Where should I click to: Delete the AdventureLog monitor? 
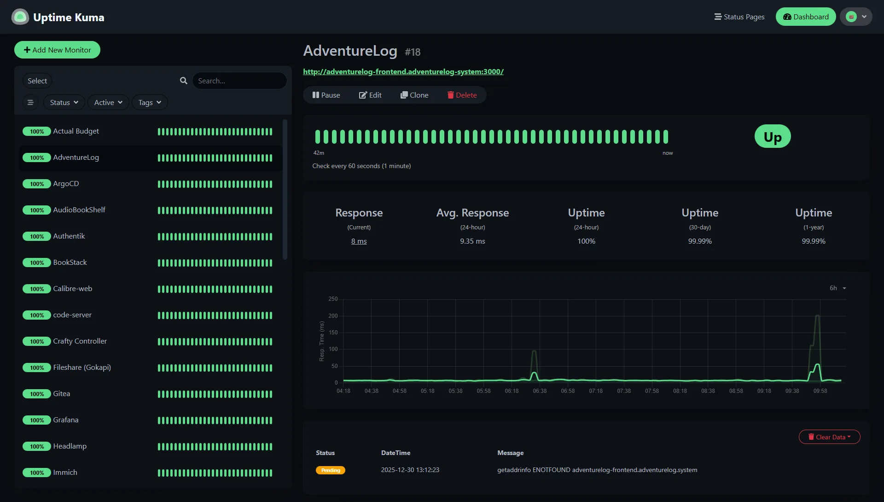(462, 95)
